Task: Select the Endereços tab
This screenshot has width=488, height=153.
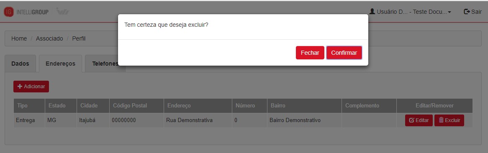Action: (60, 64)
